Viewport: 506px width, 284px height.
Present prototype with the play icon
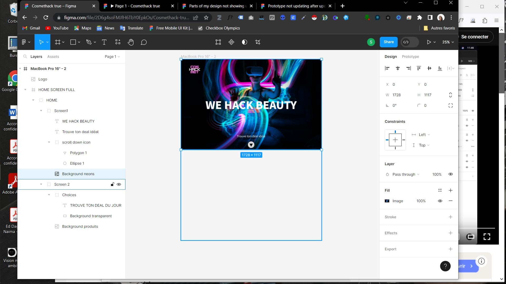click(x=429, y=42)
